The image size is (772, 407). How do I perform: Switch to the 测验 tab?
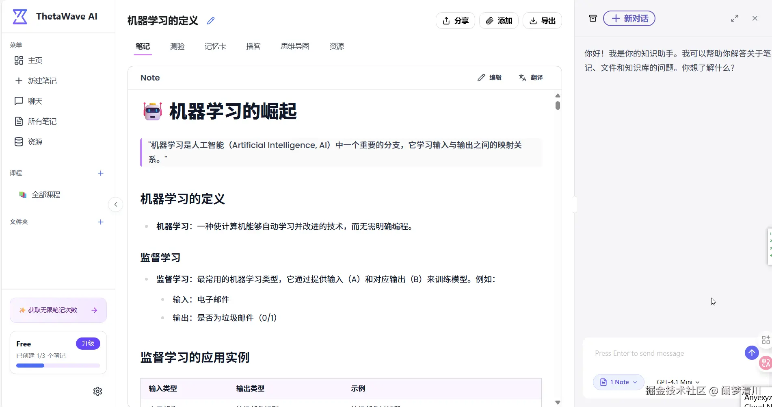(177, 46)
